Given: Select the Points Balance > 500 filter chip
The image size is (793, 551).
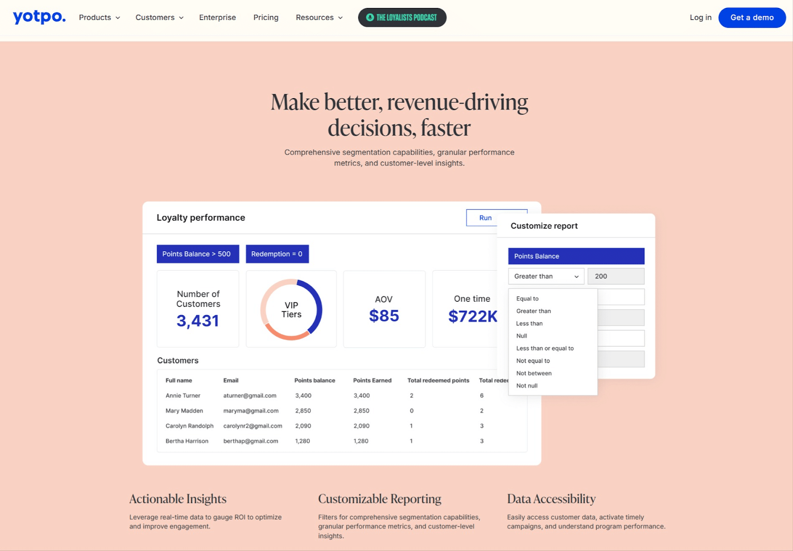Looking at the screenshot, I should point(197,254).
